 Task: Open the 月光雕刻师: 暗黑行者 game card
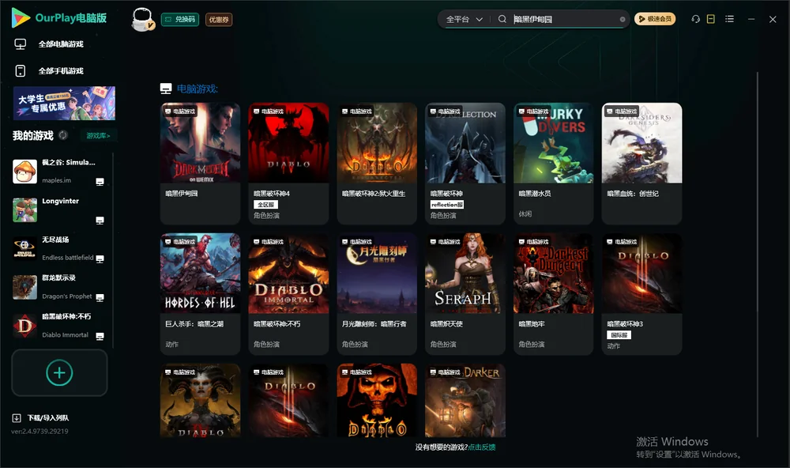click(x=377, y=294)
